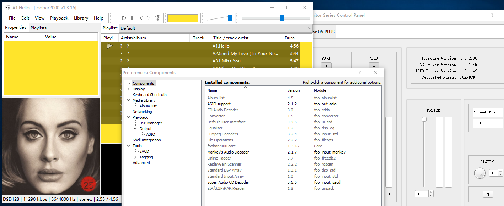Click the MASTER volume slider handle
504x206 pixels.
(x=424, y=119)
